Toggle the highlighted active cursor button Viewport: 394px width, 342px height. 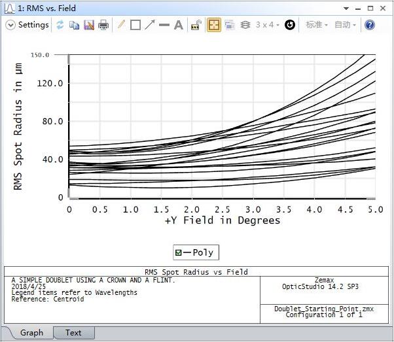point(214,25)
